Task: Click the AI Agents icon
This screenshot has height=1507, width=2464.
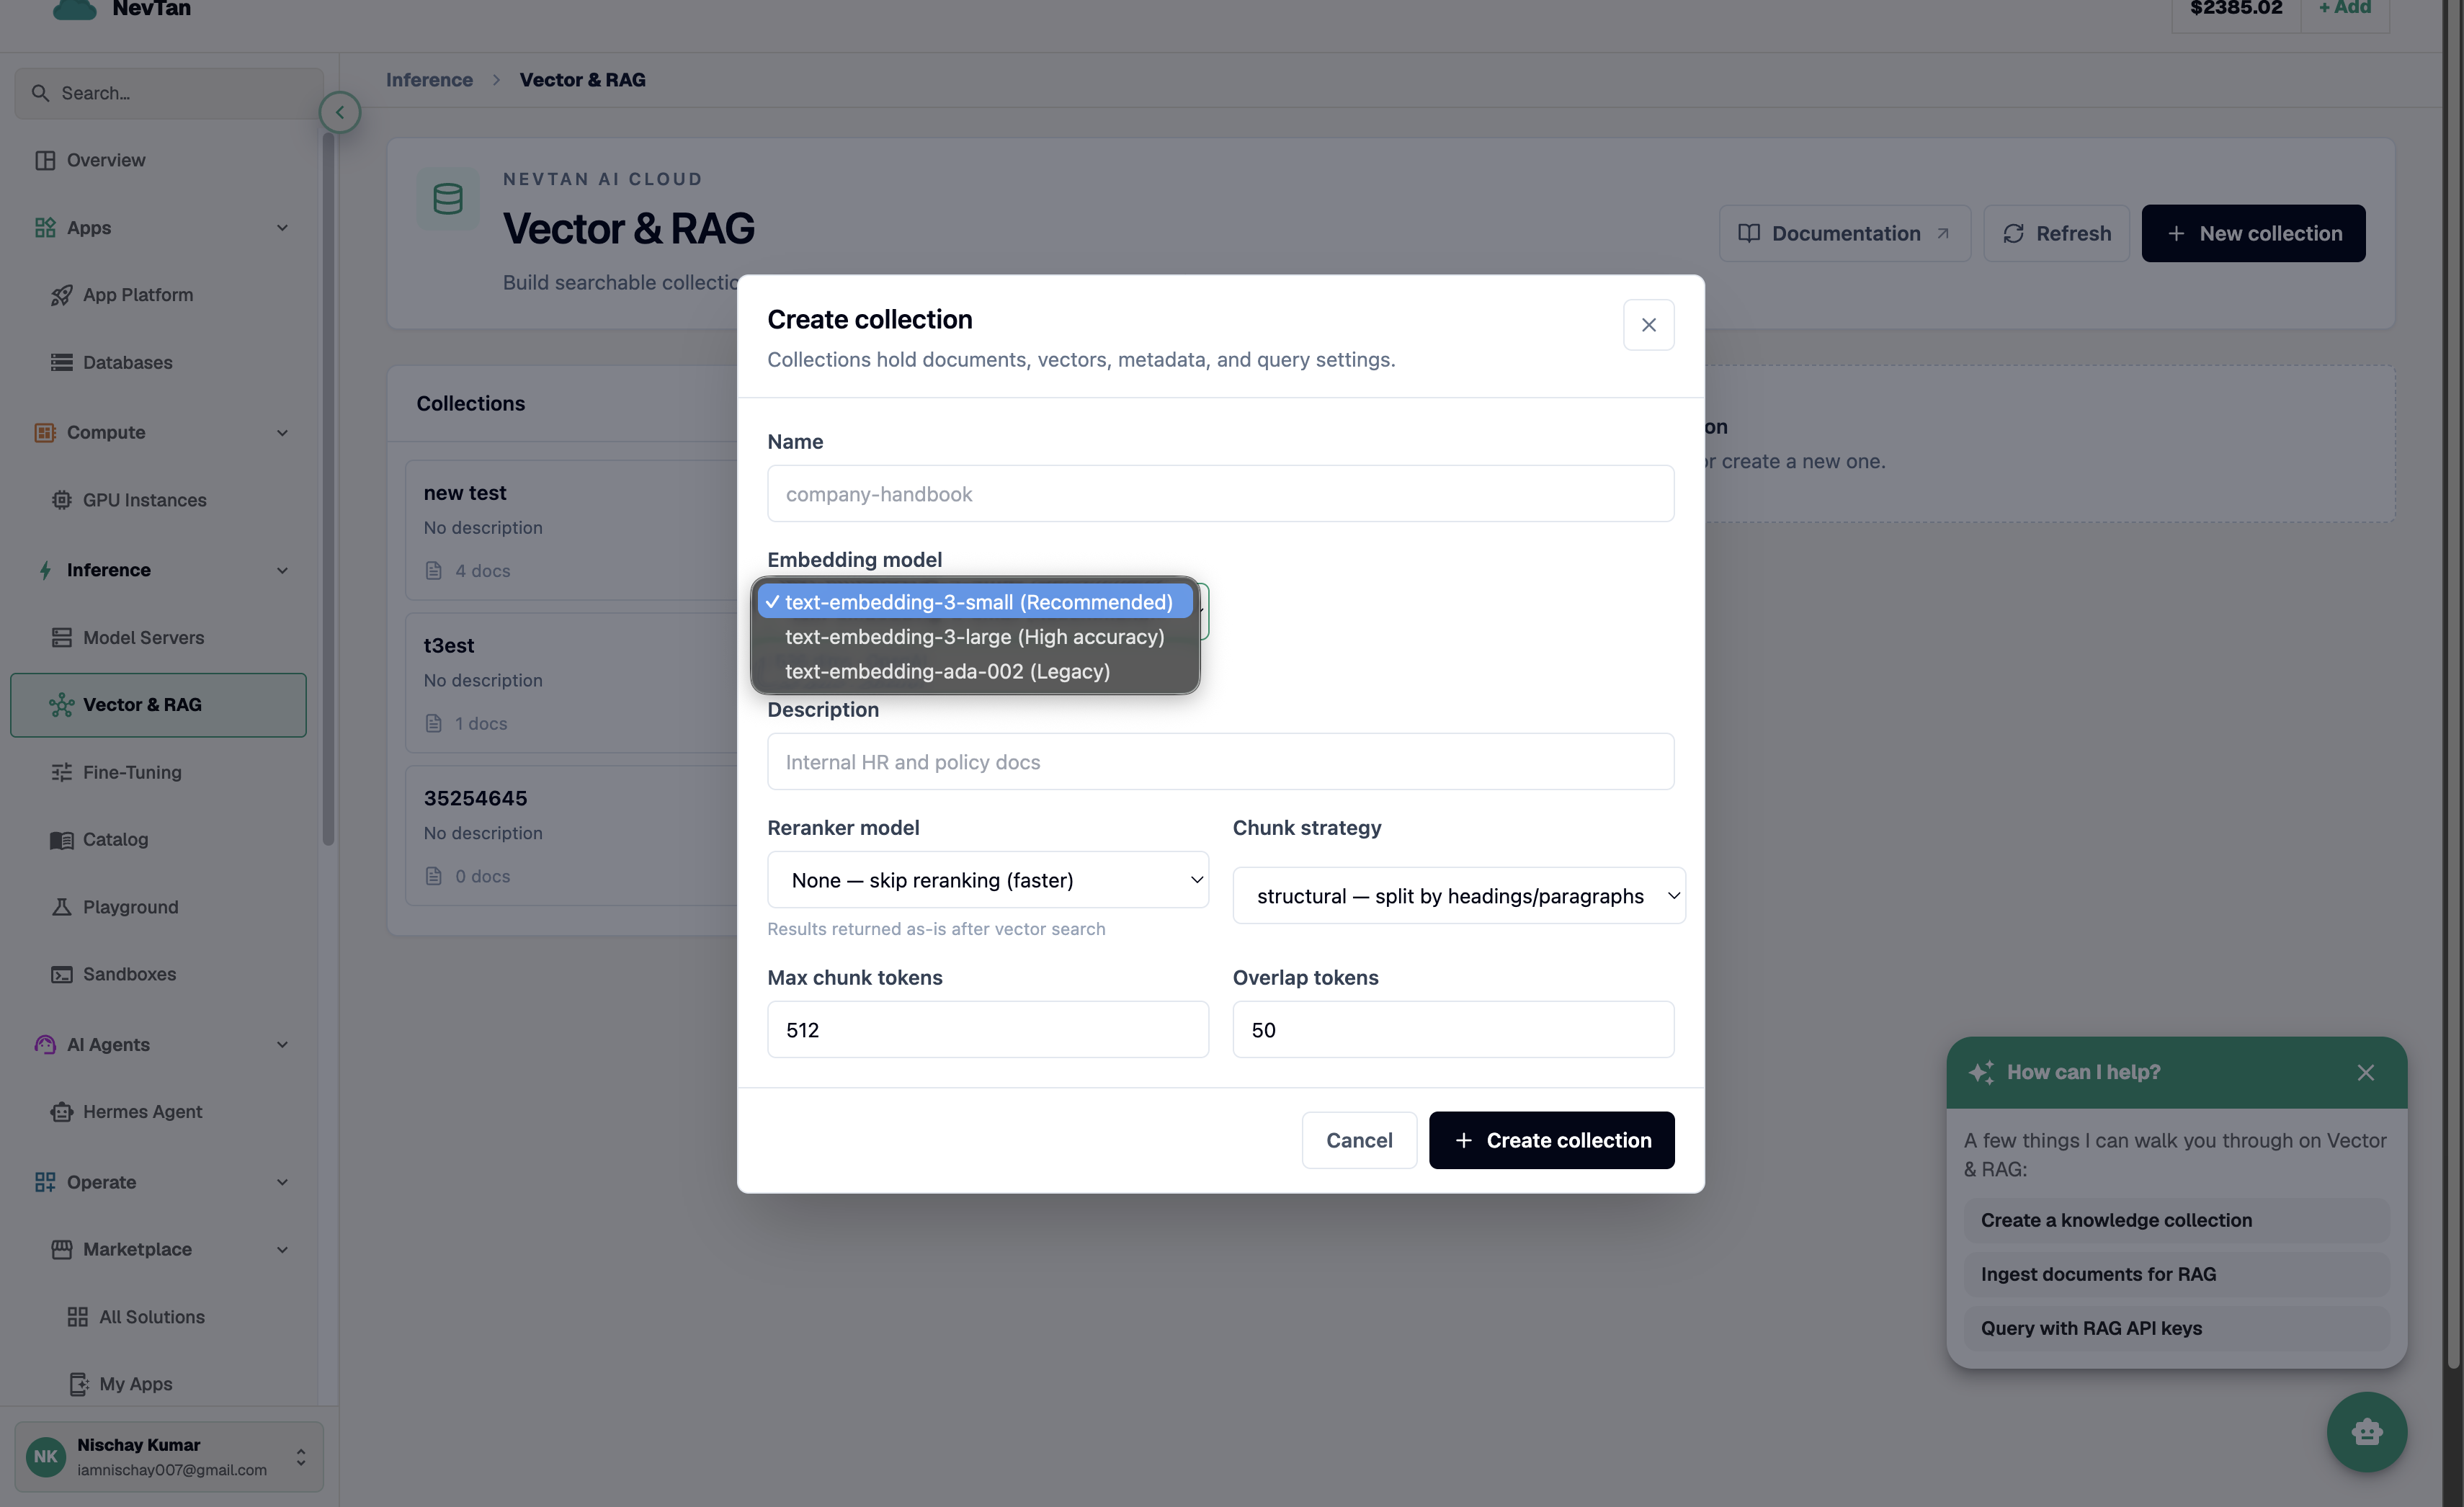Action: click(x=45, y=1044)
